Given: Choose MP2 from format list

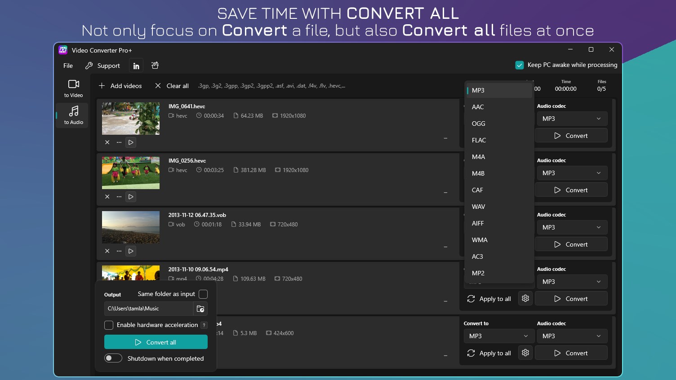Looking at the screenshot, I should click(499, 273).
